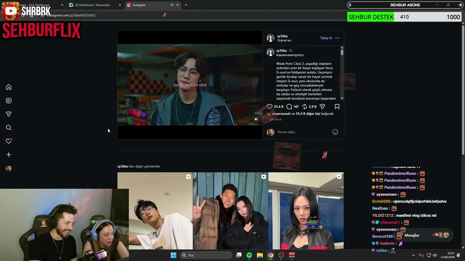This screenshot has height=261, width=465.
Task: Open Task View on the taskbar
Action: coord(239,255)
